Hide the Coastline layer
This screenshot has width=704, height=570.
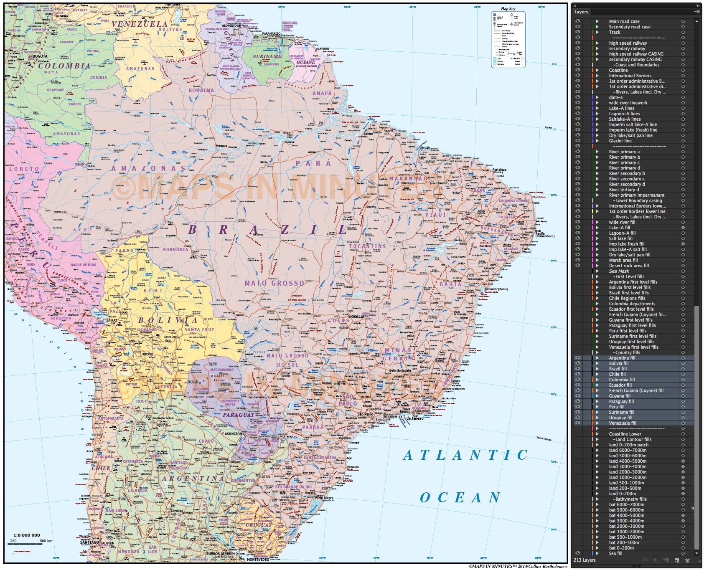click(x=578, y=70)
